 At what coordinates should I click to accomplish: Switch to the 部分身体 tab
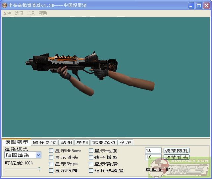pos(44,143)
